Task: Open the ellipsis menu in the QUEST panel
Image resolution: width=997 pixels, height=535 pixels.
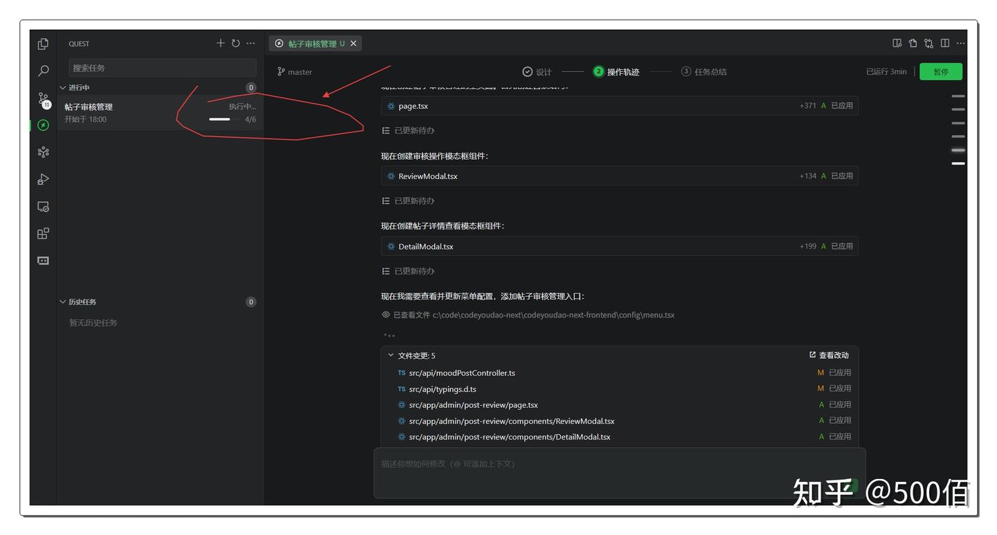Action: tap(251, 43)
